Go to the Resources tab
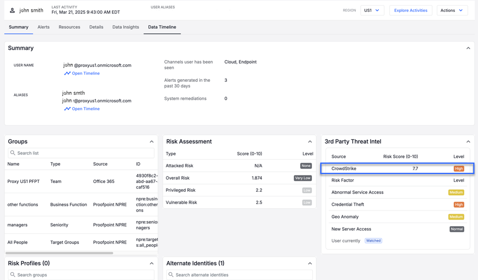 (x=69, y=27)
